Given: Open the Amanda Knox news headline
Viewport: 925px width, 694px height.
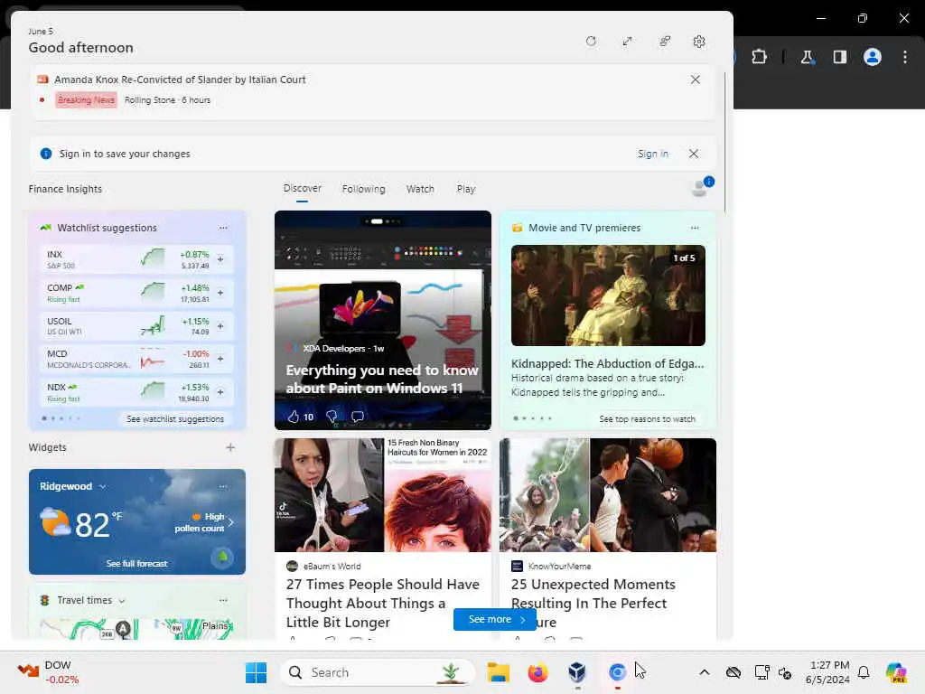Looking at the screenshot, I should (x=180, y=80).
